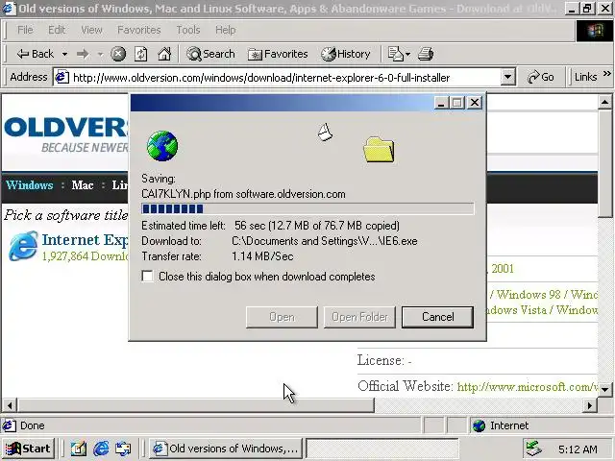Image resolution: width=615 pixels, height=461 pixels.
Task: Click the globe icon in download dialog
Action: coord(162,146)
